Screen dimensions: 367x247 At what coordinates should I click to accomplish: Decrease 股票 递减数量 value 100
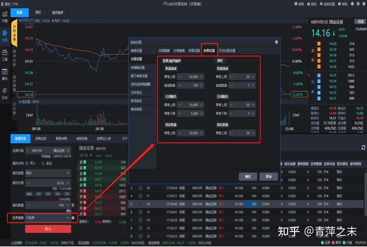pos(180,85)
